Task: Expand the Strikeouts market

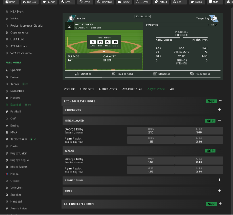Action: 219,110
